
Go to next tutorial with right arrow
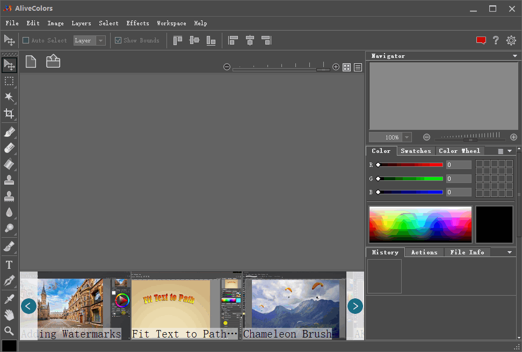355,306
